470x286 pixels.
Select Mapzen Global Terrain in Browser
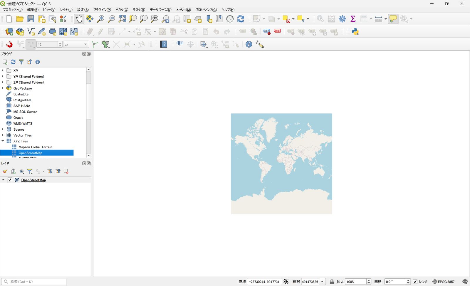point(35,147)
